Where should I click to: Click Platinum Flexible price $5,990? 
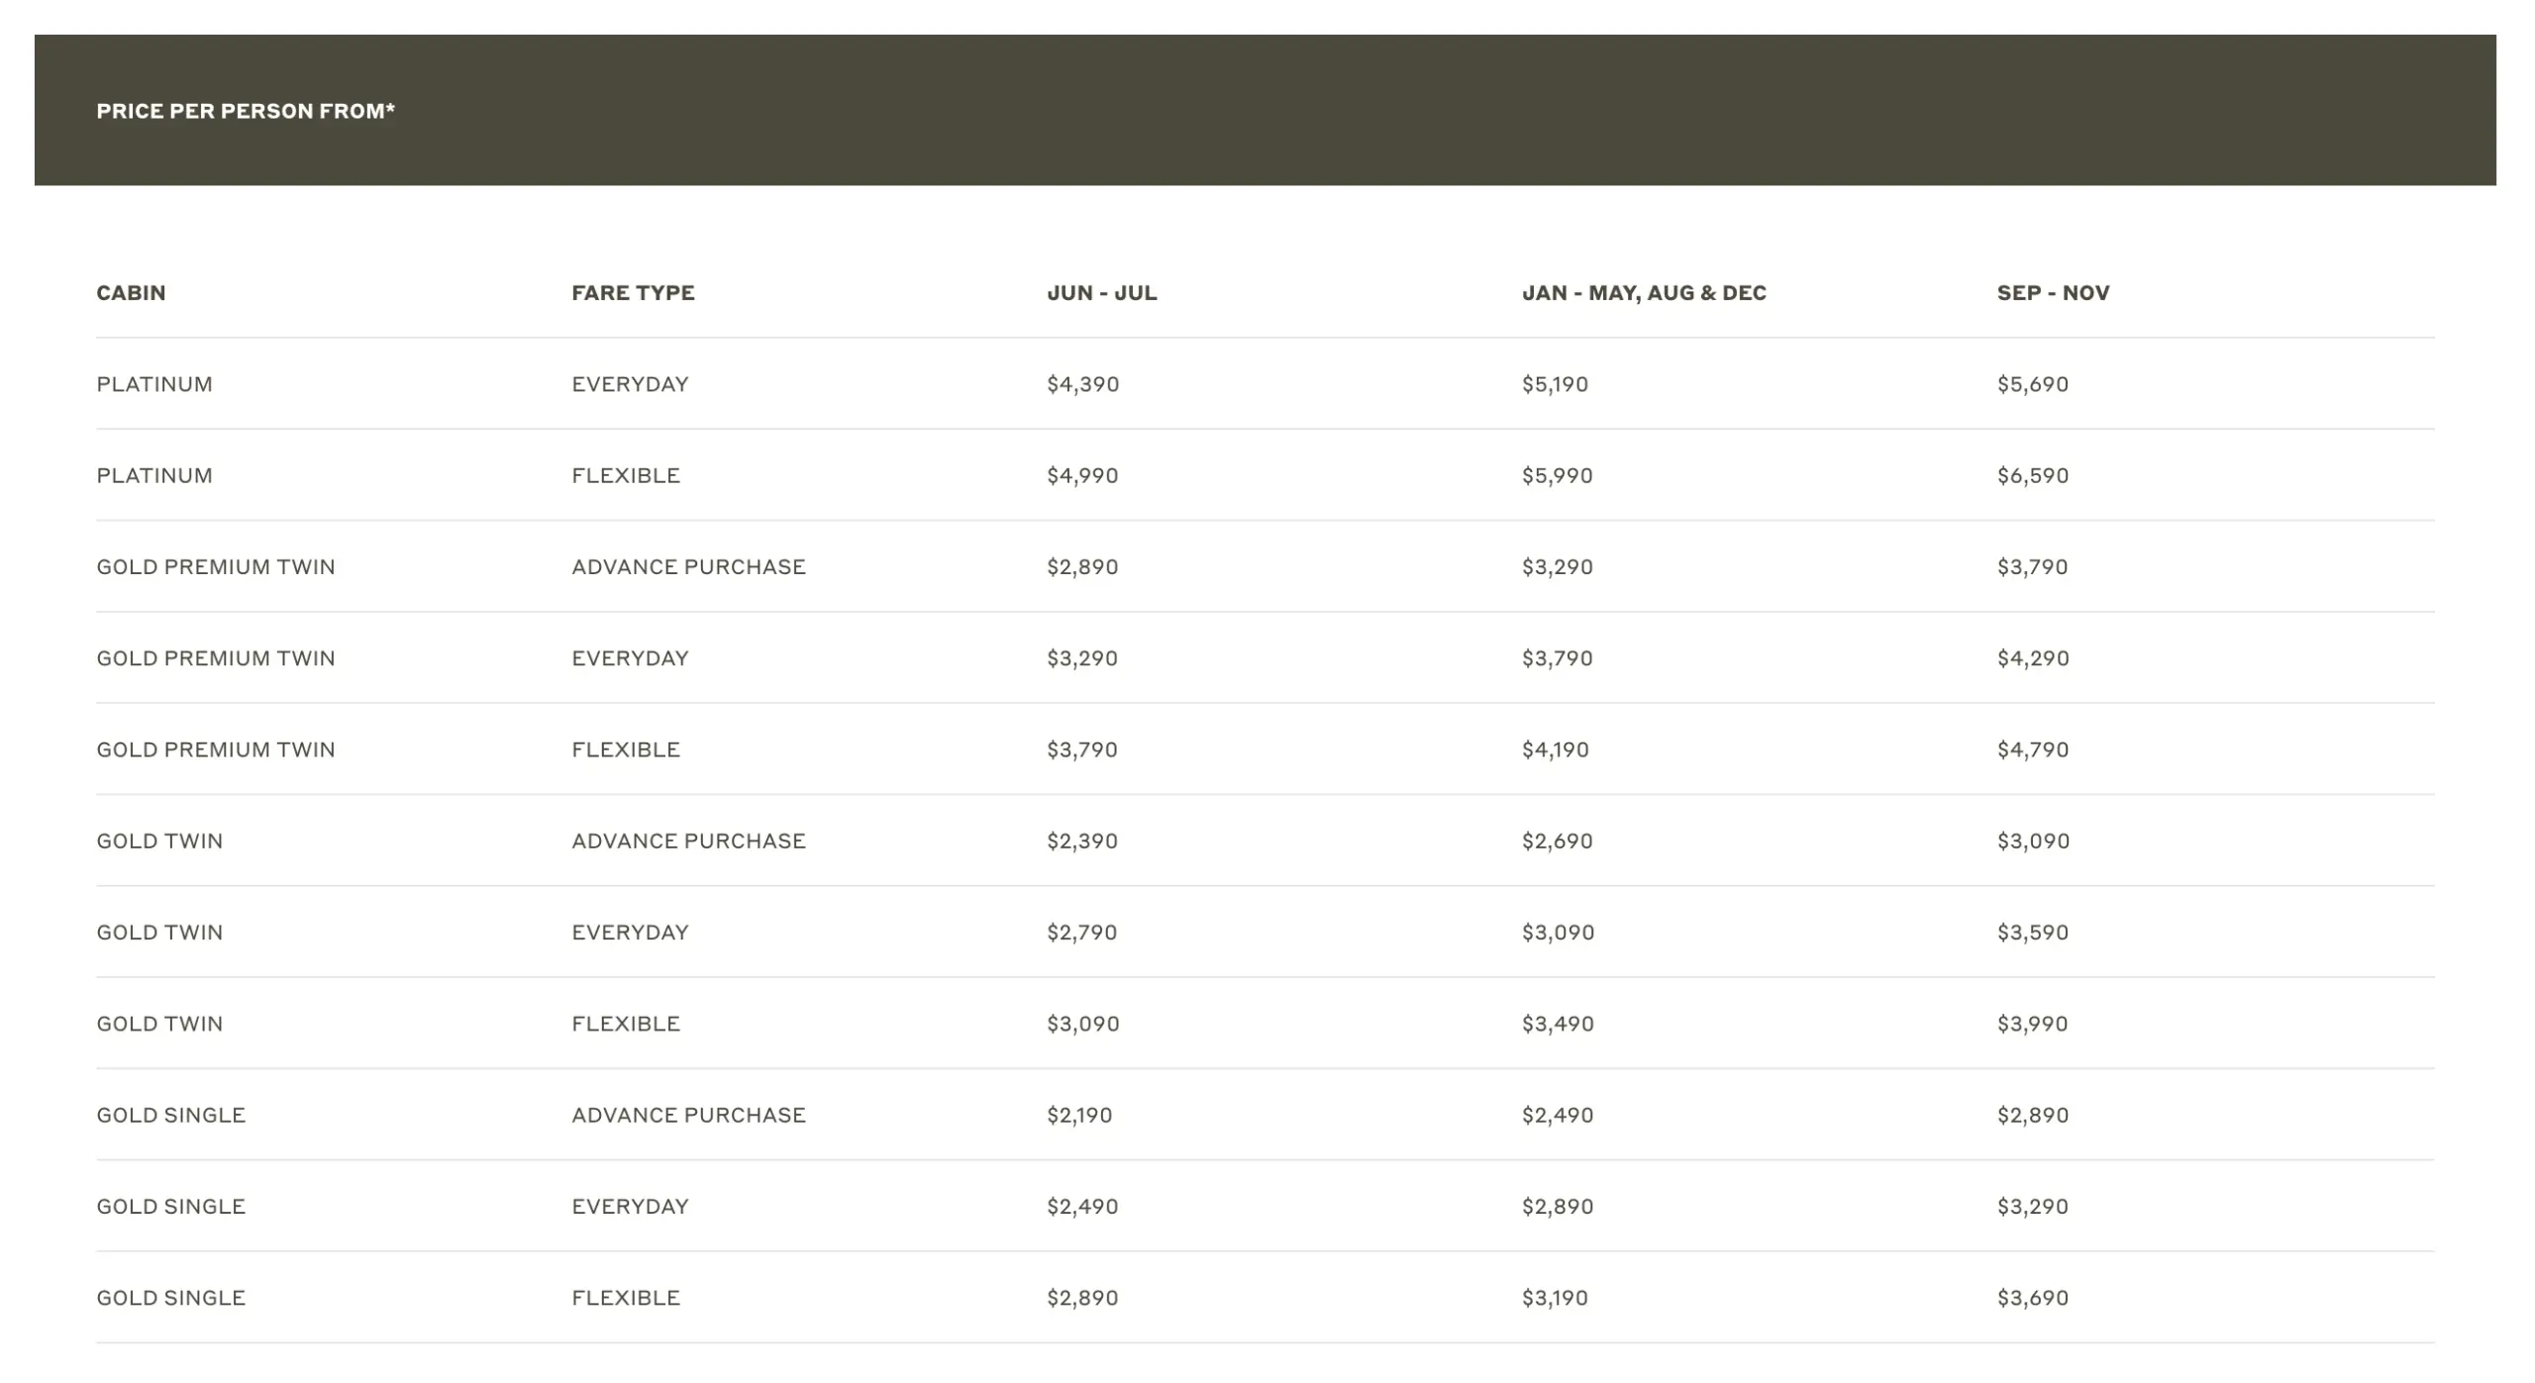coord(1557,475)
